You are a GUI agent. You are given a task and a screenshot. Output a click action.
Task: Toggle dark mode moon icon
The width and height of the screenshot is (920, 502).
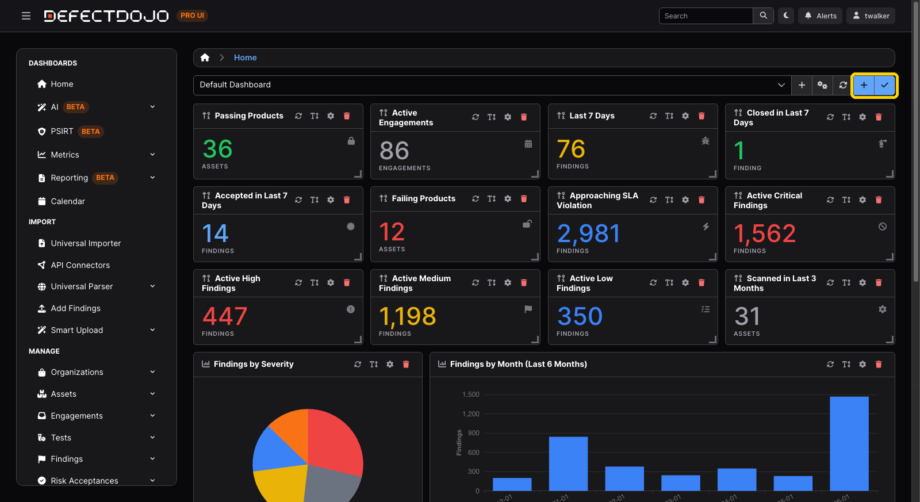click(x=786, y=16)
